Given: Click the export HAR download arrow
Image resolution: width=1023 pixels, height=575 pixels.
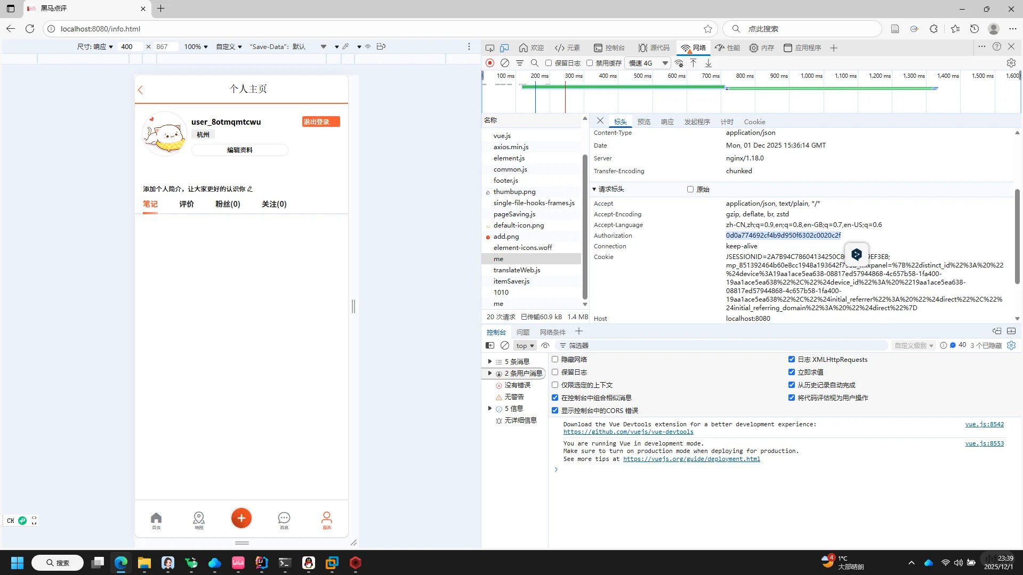Looking at the screenshot, I should [x=708, y=63].
